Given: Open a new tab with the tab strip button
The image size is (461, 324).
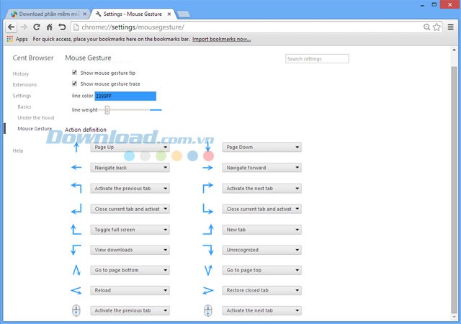Looking at the screenshot, I should click(x=184, y=14).
